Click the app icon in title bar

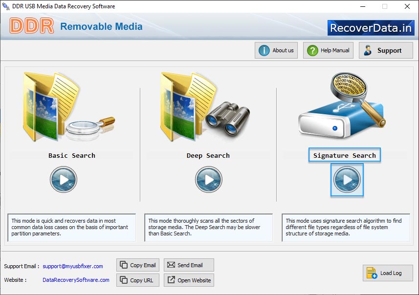coord(6,6)
